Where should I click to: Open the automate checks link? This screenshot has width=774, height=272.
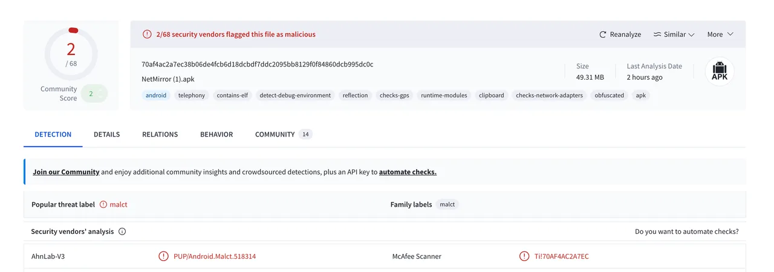pyautogui.click(x=408, y=172)
